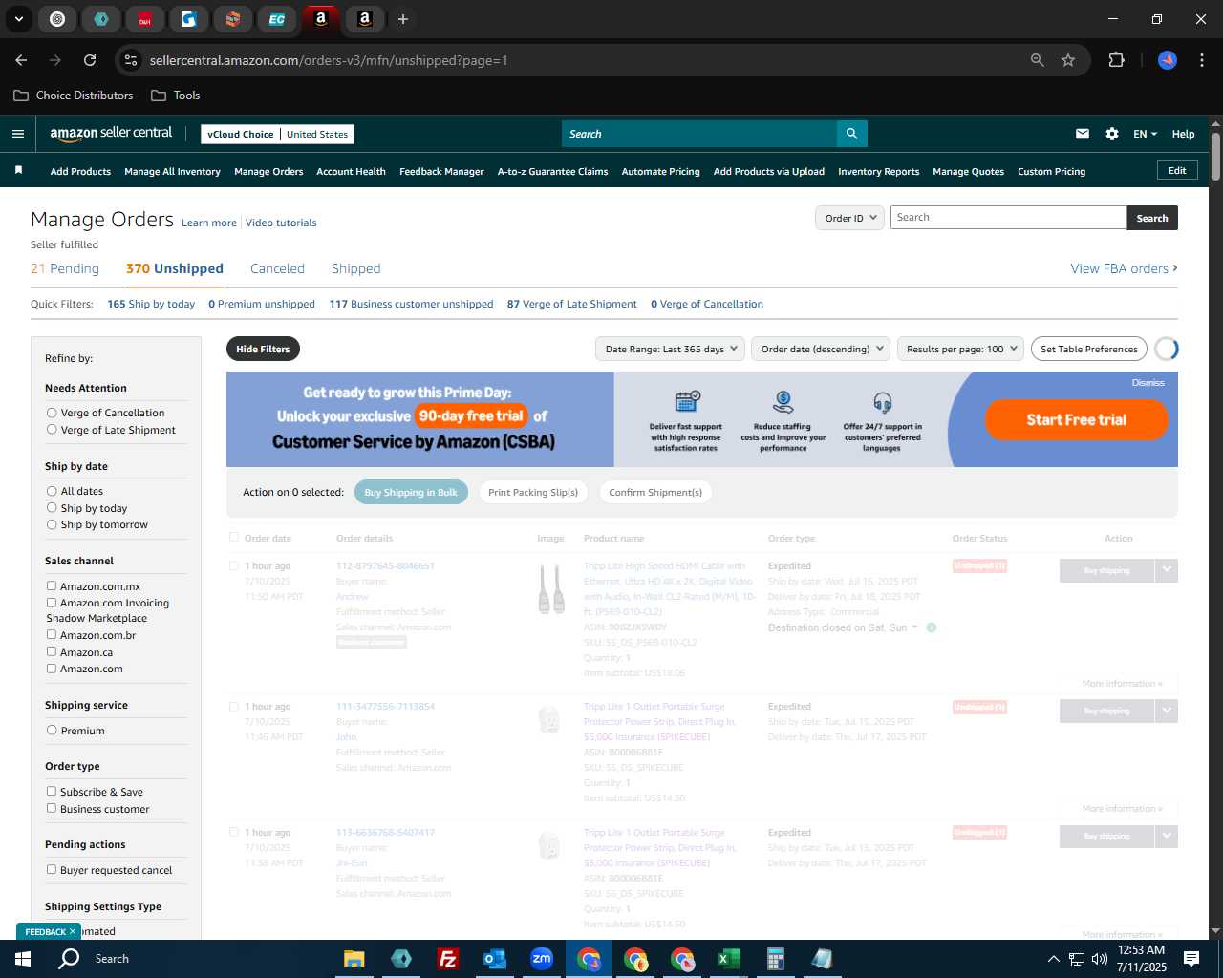Open the Order date (descending) sort dropdown
Image resolution: width=1223 pixels, height=978 pixels.
click(x=820, y=349)
